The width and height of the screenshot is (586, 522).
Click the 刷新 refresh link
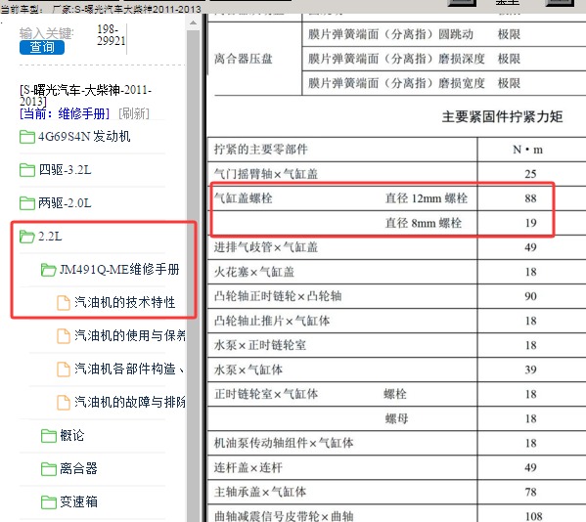(x=134, y=113)
